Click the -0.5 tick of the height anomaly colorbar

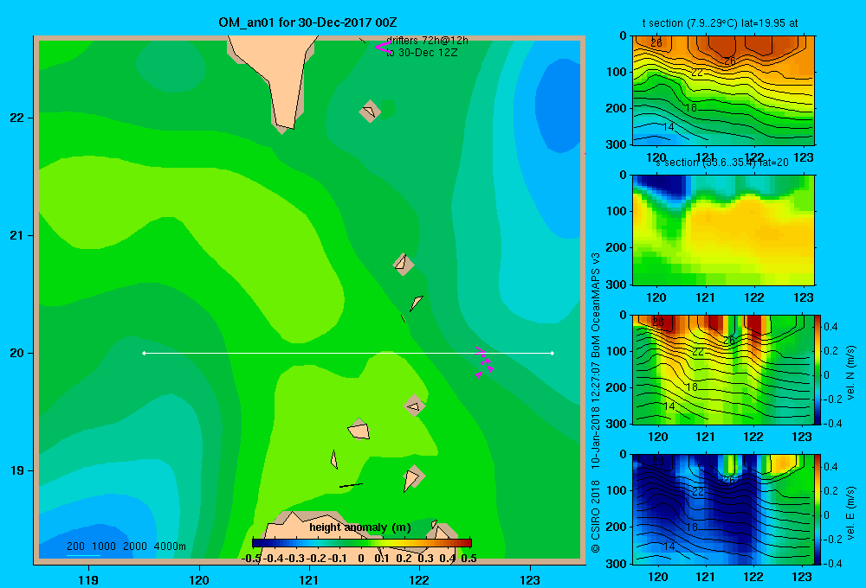pyautogui.click(x=251, y=559)
